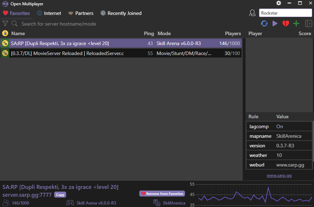Sort servers by Name column
Screen dimensions: 314x207
18,33
